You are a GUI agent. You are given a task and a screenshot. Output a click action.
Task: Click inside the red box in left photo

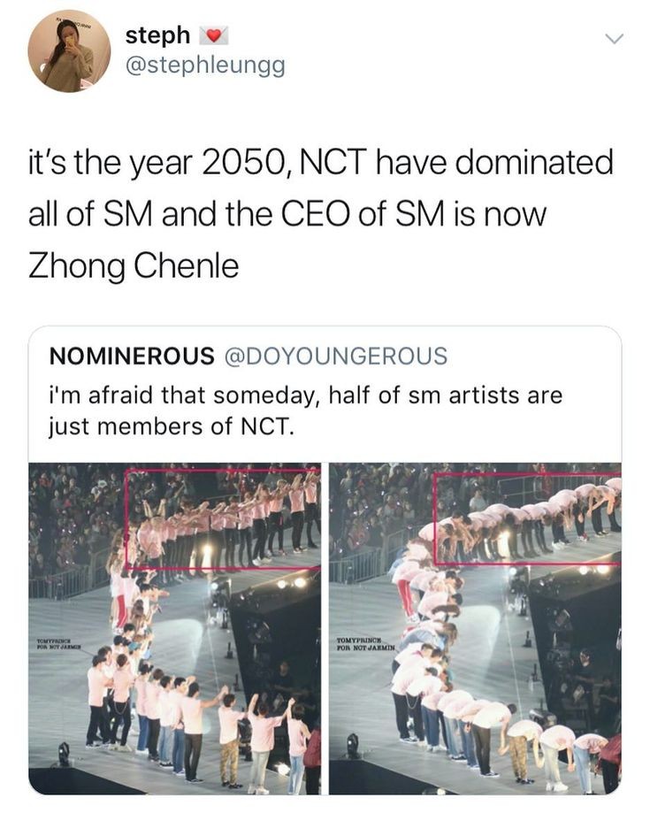[x=223, y=518]
